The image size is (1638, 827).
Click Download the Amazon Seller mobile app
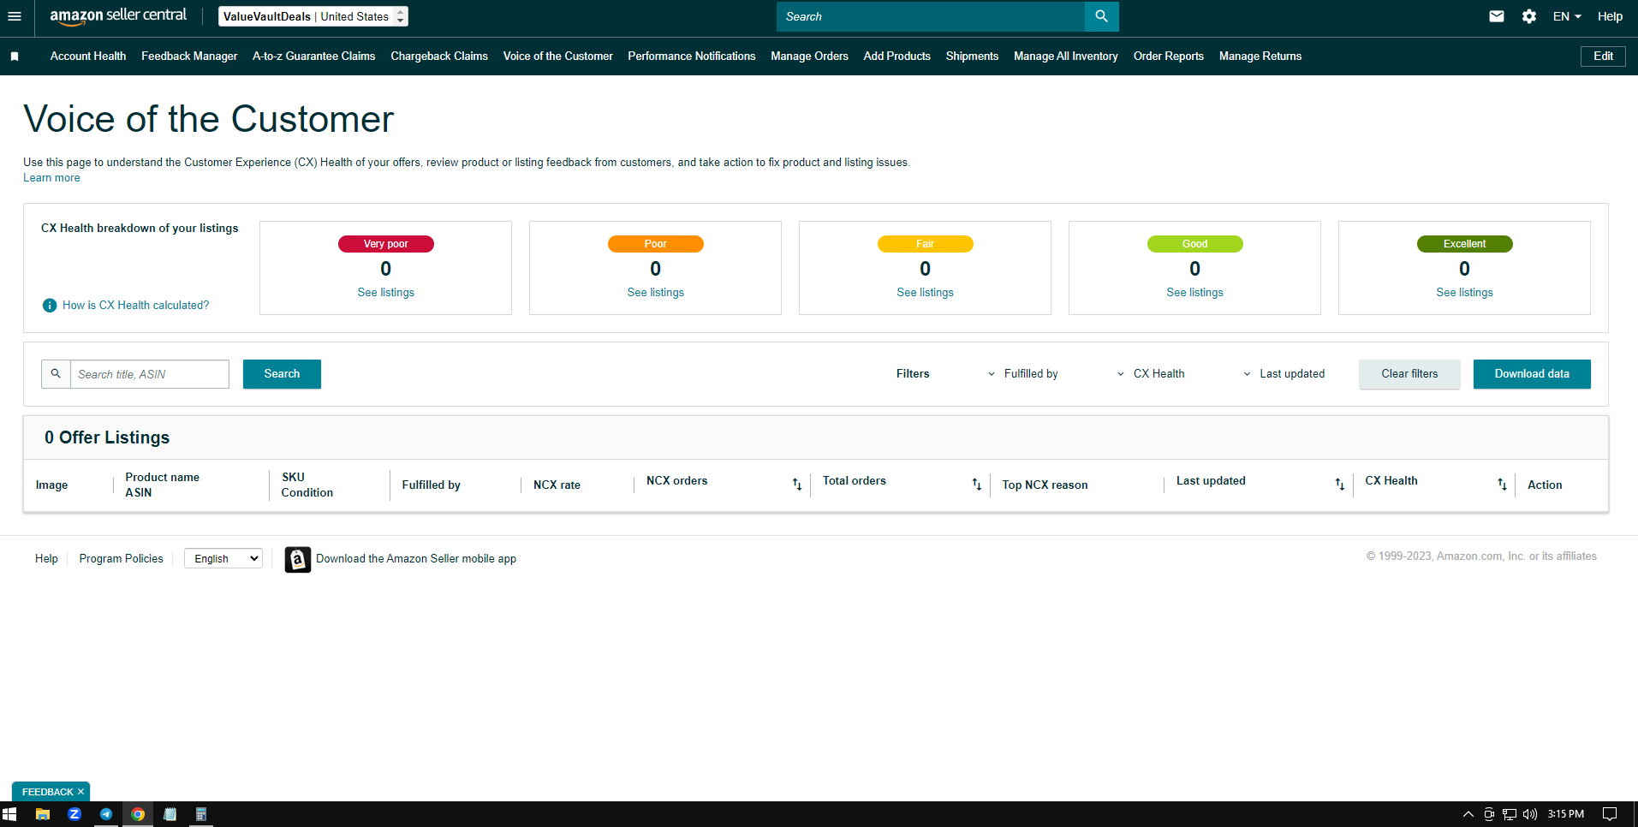(416, 559)
